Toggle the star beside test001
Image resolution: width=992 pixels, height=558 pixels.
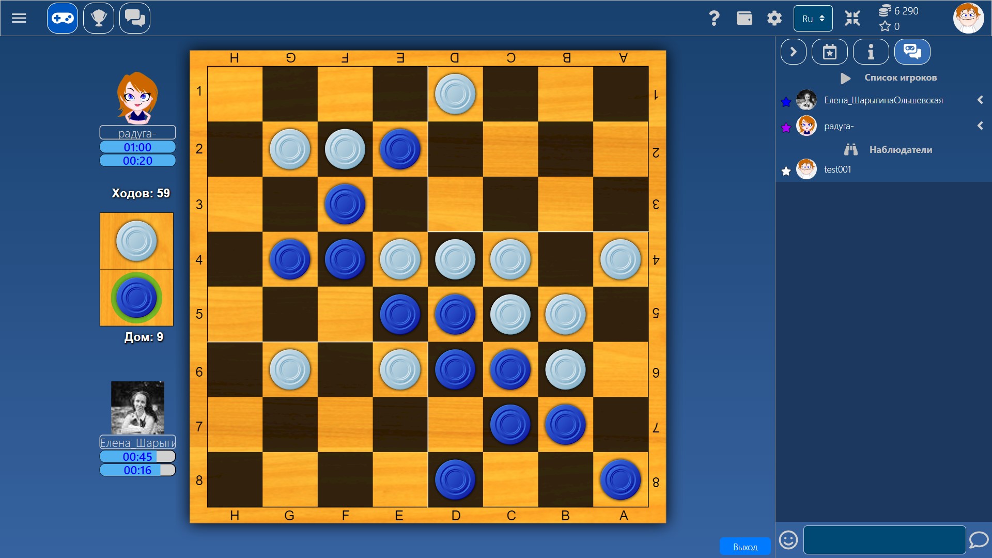[786, 171]
